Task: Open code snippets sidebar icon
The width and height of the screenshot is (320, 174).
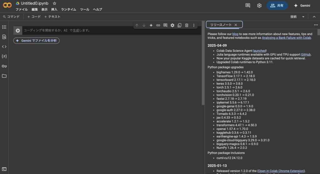Action: click(x=4, y=47)
